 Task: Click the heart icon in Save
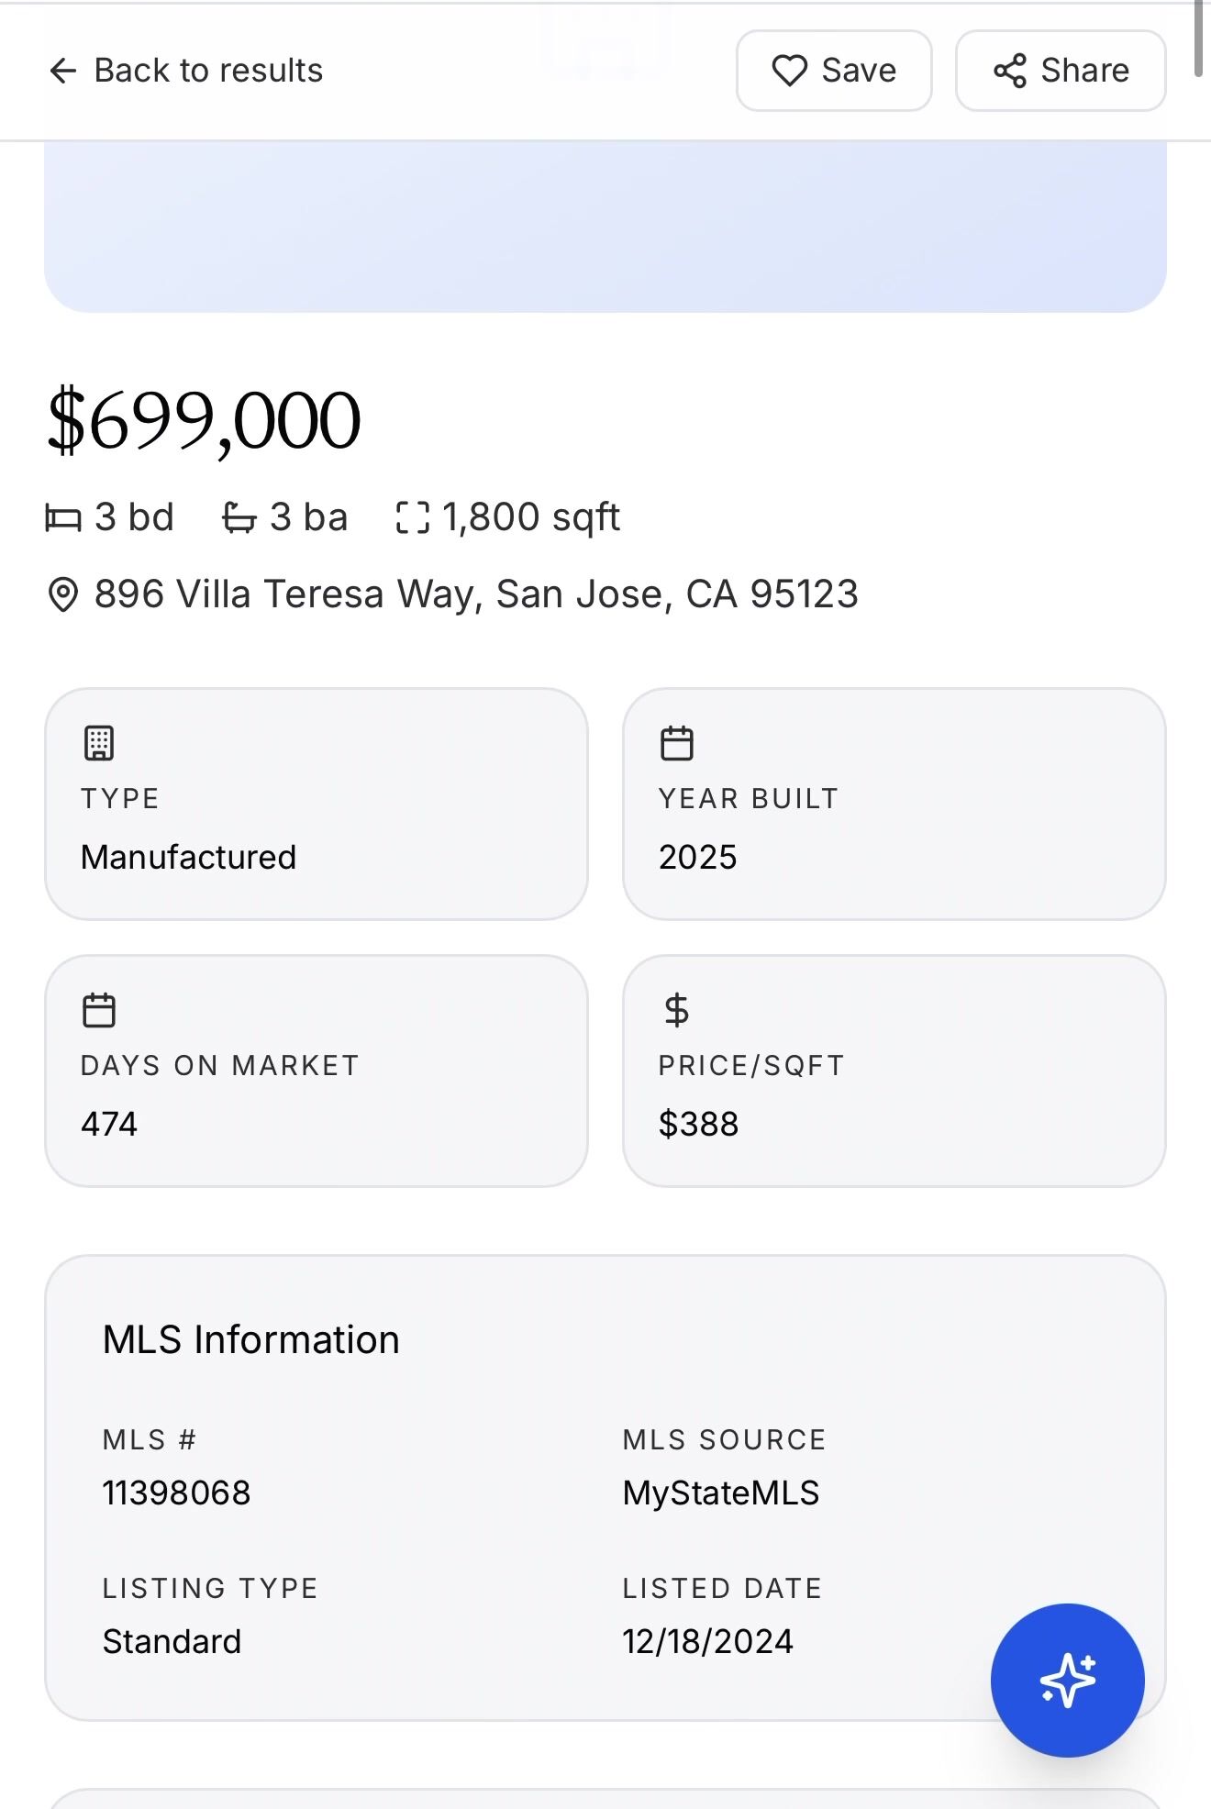tap(789, 71)
